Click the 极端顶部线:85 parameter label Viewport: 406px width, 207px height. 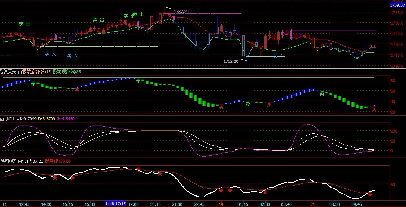pyautogui.click(x=66, y=71)
